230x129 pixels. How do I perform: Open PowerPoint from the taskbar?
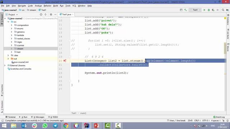click(97, 126)
